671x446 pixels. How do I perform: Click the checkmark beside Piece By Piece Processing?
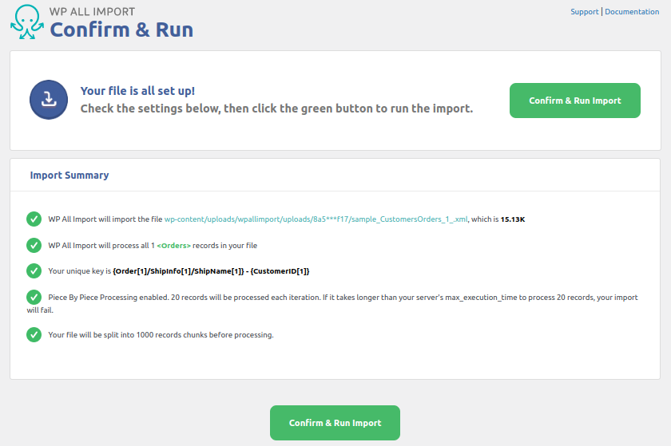click(34, 297)
